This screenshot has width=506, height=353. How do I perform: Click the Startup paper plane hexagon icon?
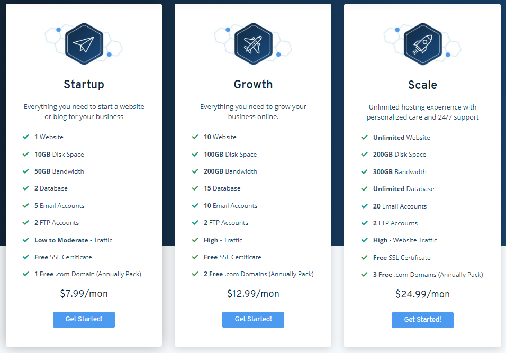click(84, 43)
